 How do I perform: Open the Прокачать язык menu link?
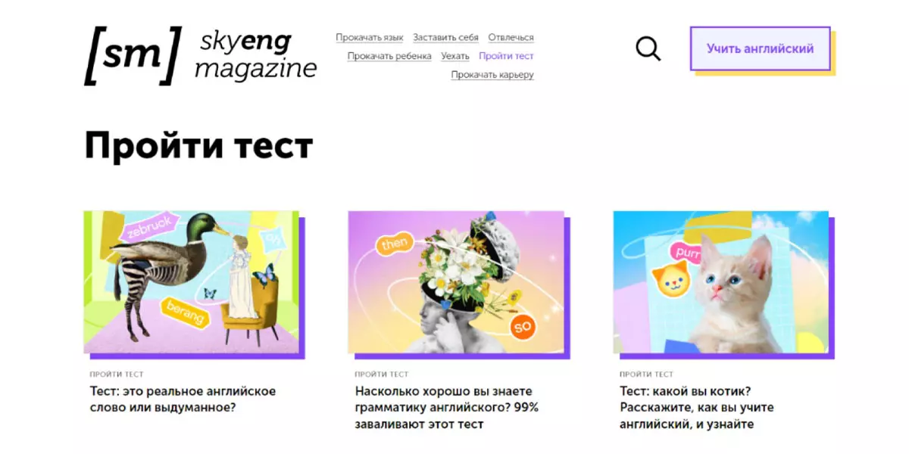click(370, 38)
